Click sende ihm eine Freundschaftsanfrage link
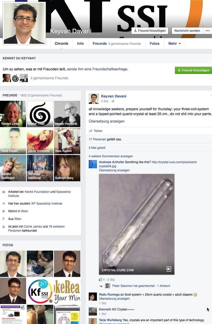 [x=97, y=69]
